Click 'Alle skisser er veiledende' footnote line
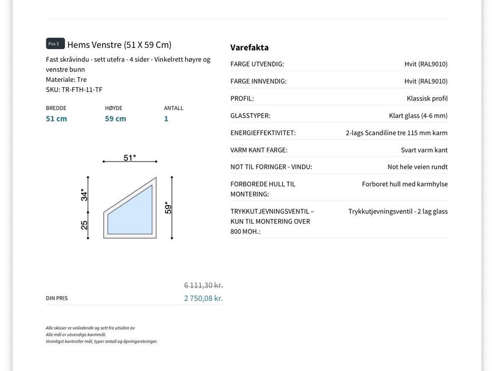494x371 pixels. coord(91,328)
